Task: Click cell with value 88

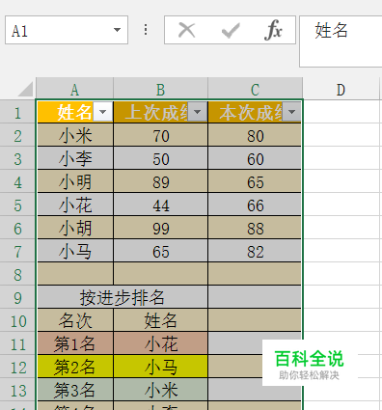Action: click(x=255, y=229)
